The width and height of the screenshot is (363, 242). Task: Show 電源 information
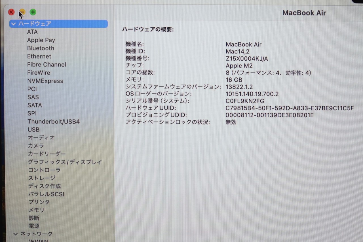(34, 226)
